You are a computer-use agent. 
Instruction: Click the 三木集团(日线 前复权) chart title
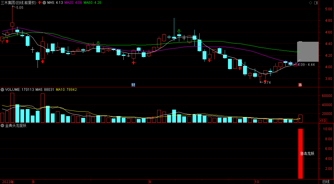pos(19,3)
